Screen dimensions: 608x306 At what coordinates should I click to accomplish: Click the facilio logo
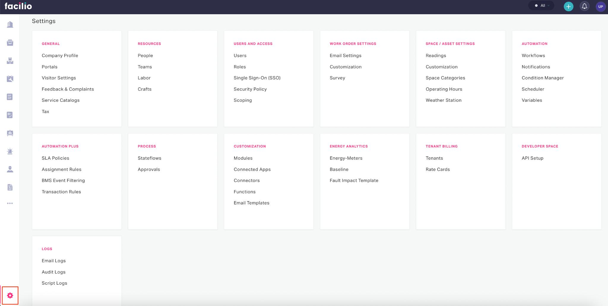pyautogui.click(x=18, y=6)
